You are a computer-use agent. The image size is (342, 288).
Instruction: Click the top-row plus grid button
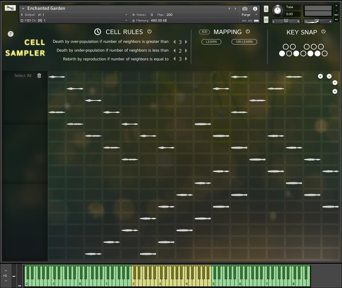point(320,76)
